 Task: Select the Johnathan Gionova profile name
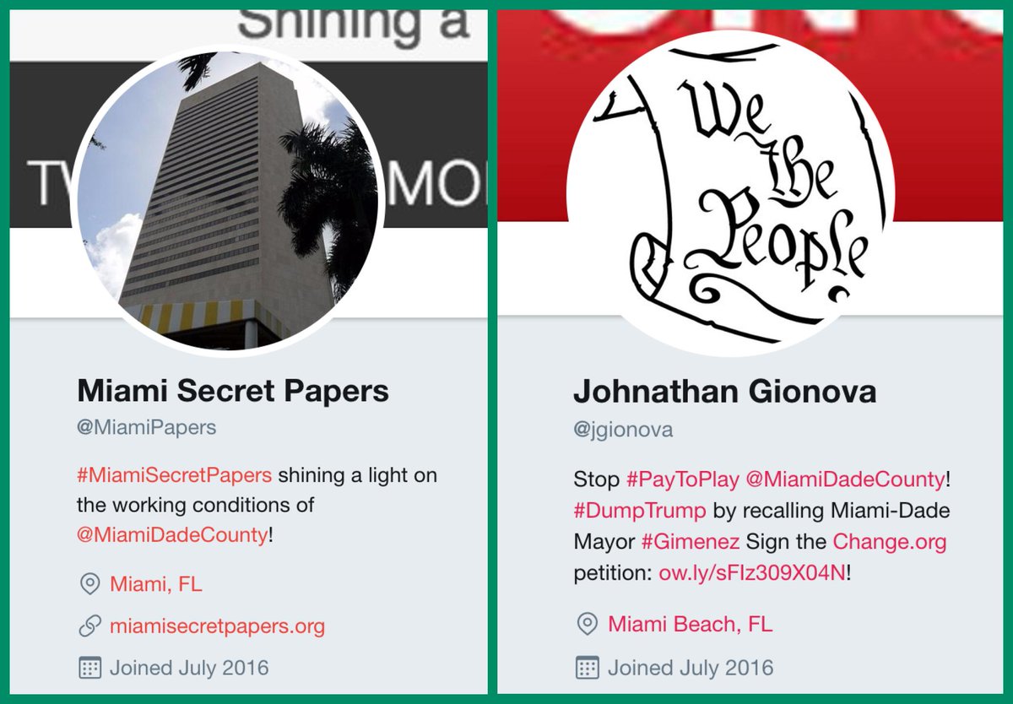[725, 393]
